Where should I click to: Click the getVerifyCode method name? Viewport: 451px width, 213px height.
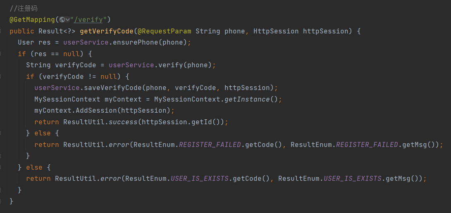[106, 31]
